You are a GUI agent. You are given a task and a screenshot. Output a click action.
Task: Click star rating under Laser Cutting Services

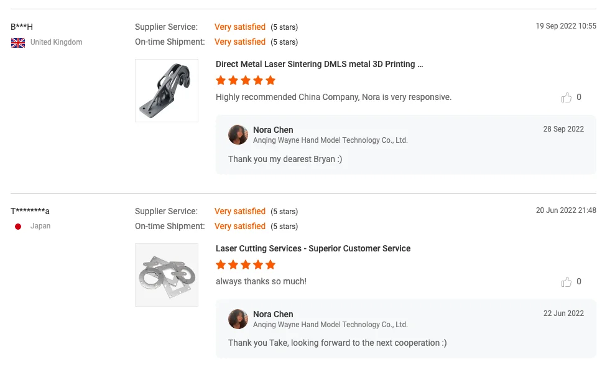click(x=246, y=265)
